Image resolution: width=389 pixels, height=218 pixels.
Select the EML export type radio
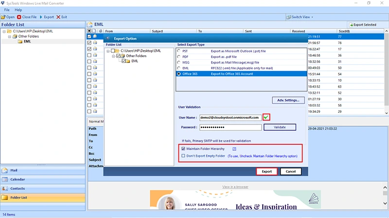(178, 68)
